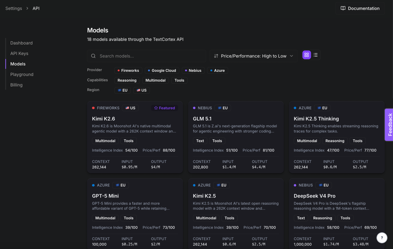Viewport: 393px width, 249px height.
Task: Click the $1.74/M input price
Action: coord(331,244)
